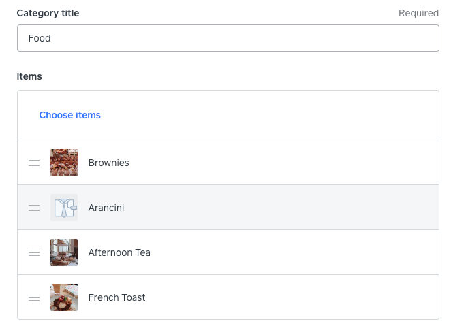Select the French Toast reorder handle
The height and width of the screenshot is (328, 464).
(34, 297)
